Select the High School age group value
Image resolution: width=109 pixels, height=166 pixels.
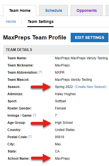pyautogui.click(x=64, y=123)
